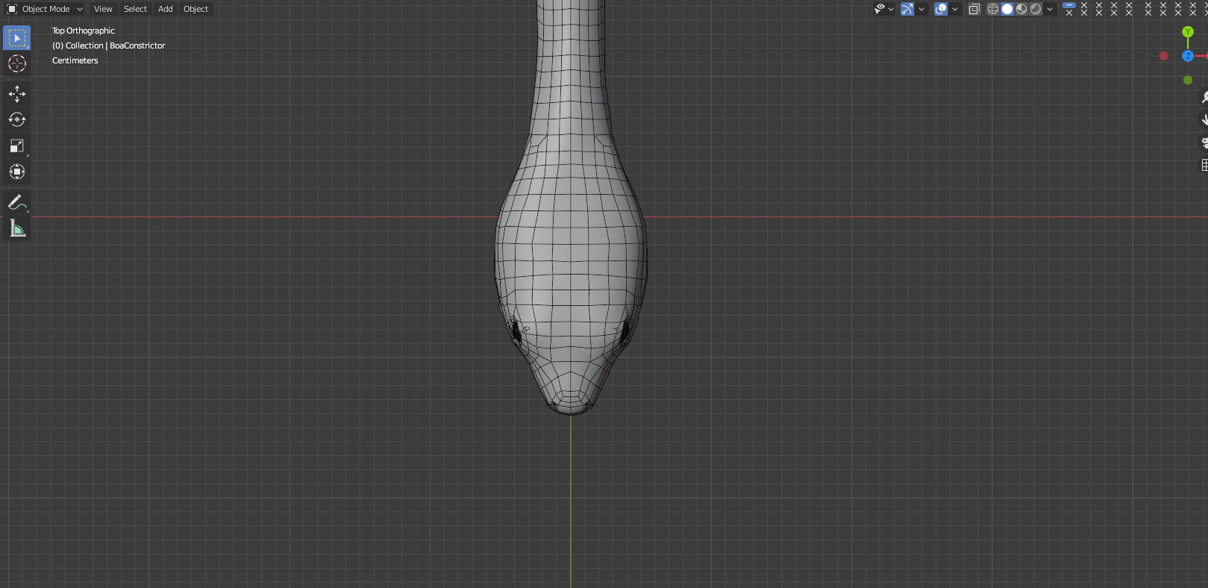Open the Object menu
The image size is (1208, 588).
coord(195,9)
